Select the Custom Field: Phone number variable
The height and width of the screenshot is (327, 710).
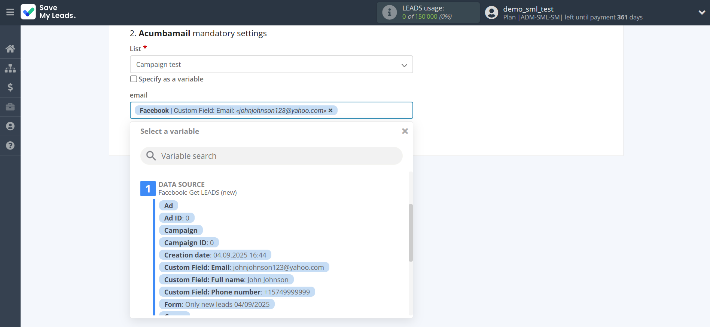pos(237,292)
